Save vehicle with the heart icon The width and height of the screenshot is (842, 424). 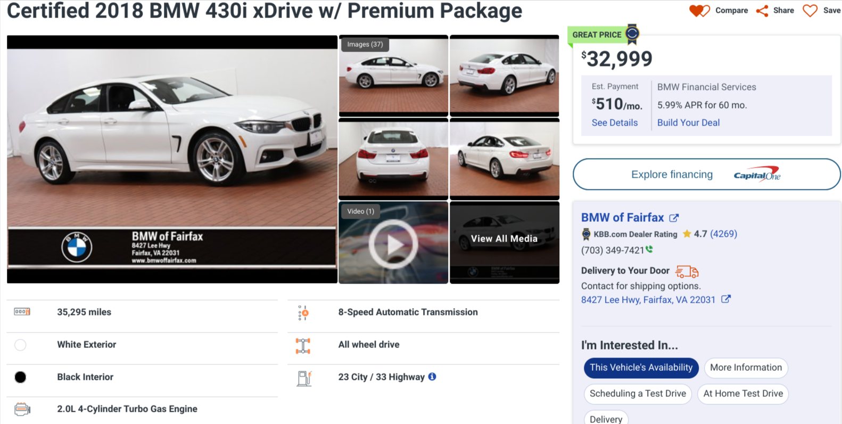pyautogui.click(x=810, y=11)
